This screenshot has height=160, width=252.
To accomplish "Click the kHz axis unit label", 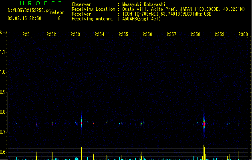I will (4, 32).
